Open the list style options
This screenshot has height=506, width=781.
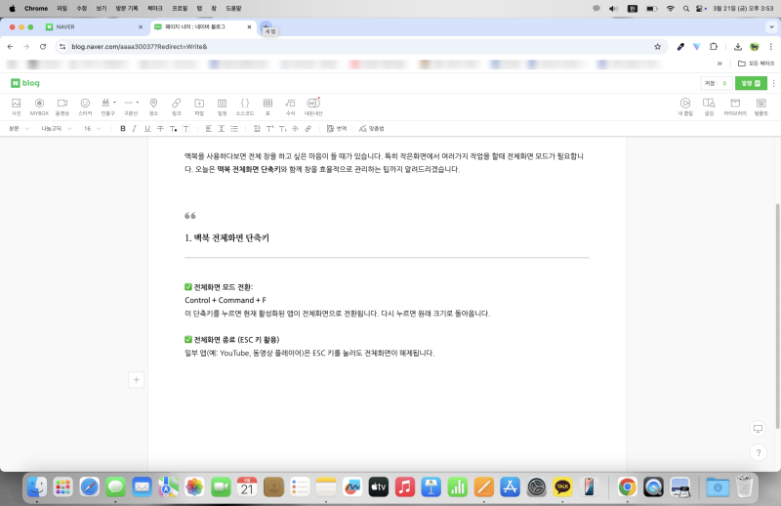click(234, 129)
